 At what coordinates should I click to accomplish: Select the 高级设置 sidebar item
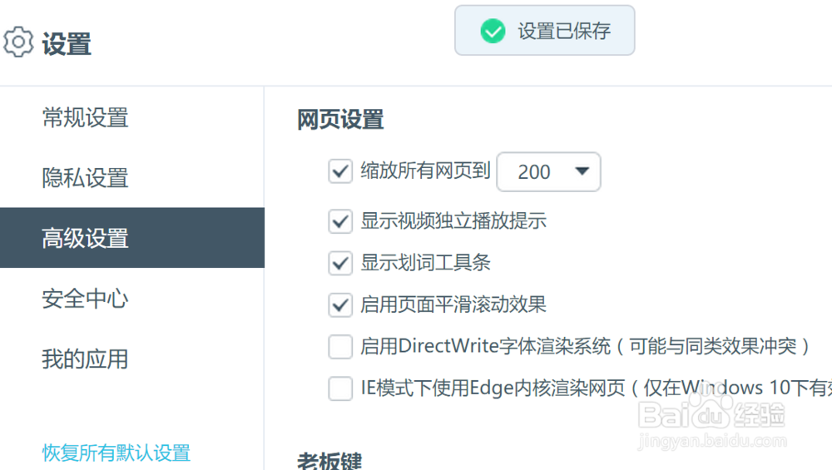point(132,238)
